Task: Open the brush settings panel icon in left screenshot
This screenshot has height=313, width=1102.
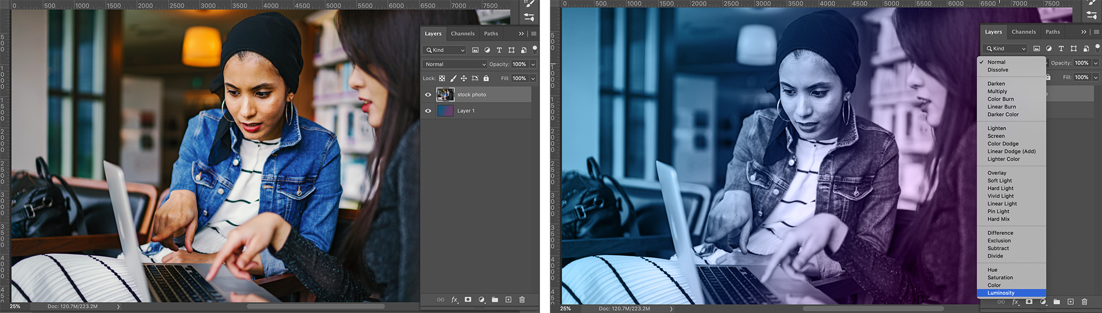Action: point(529,4)
